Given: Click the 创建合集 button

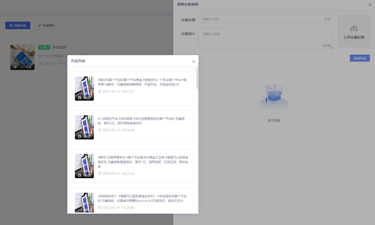Looking at the screenshot, I should (x=18, y=25).
